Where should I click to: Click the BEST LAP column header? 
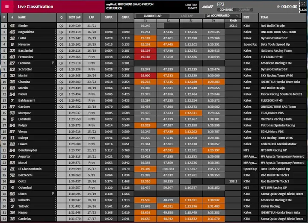tap(74, 18)
